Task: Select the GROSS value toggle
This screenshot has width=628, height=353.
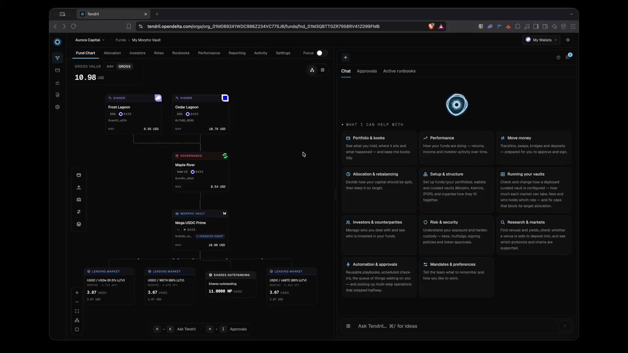Action: tap(125, 66)
